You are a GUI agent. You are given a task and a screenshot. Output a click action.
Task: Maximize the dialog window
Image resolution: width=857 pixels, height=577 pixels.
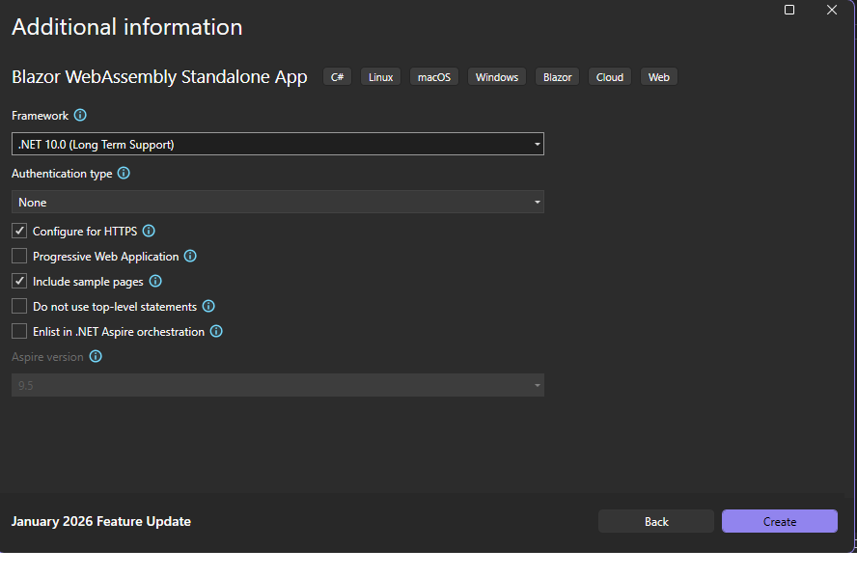pyautogui.click(x=789, y=10)
